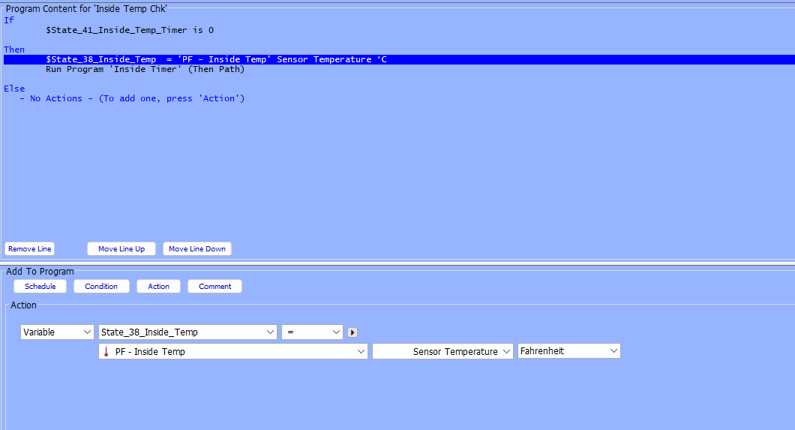The image size is (795, 430).
Task: Select the highlighted $State_38_Inside_Temp assignment line
Action: [x=216, y=60]
